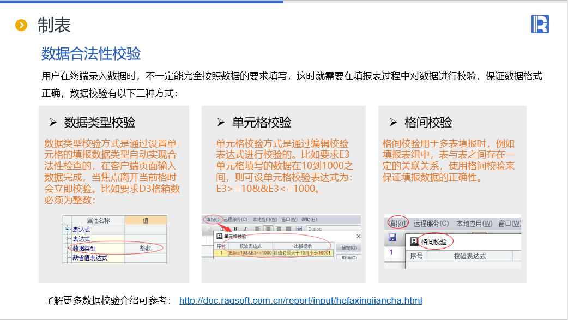
Task: Click the blue R logo icon
Action: coord(540,24)
